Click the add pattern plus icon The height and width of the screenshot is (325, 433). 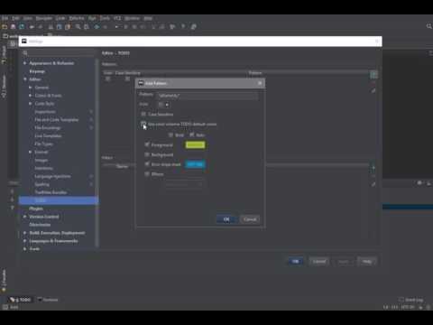coord(373,75)
